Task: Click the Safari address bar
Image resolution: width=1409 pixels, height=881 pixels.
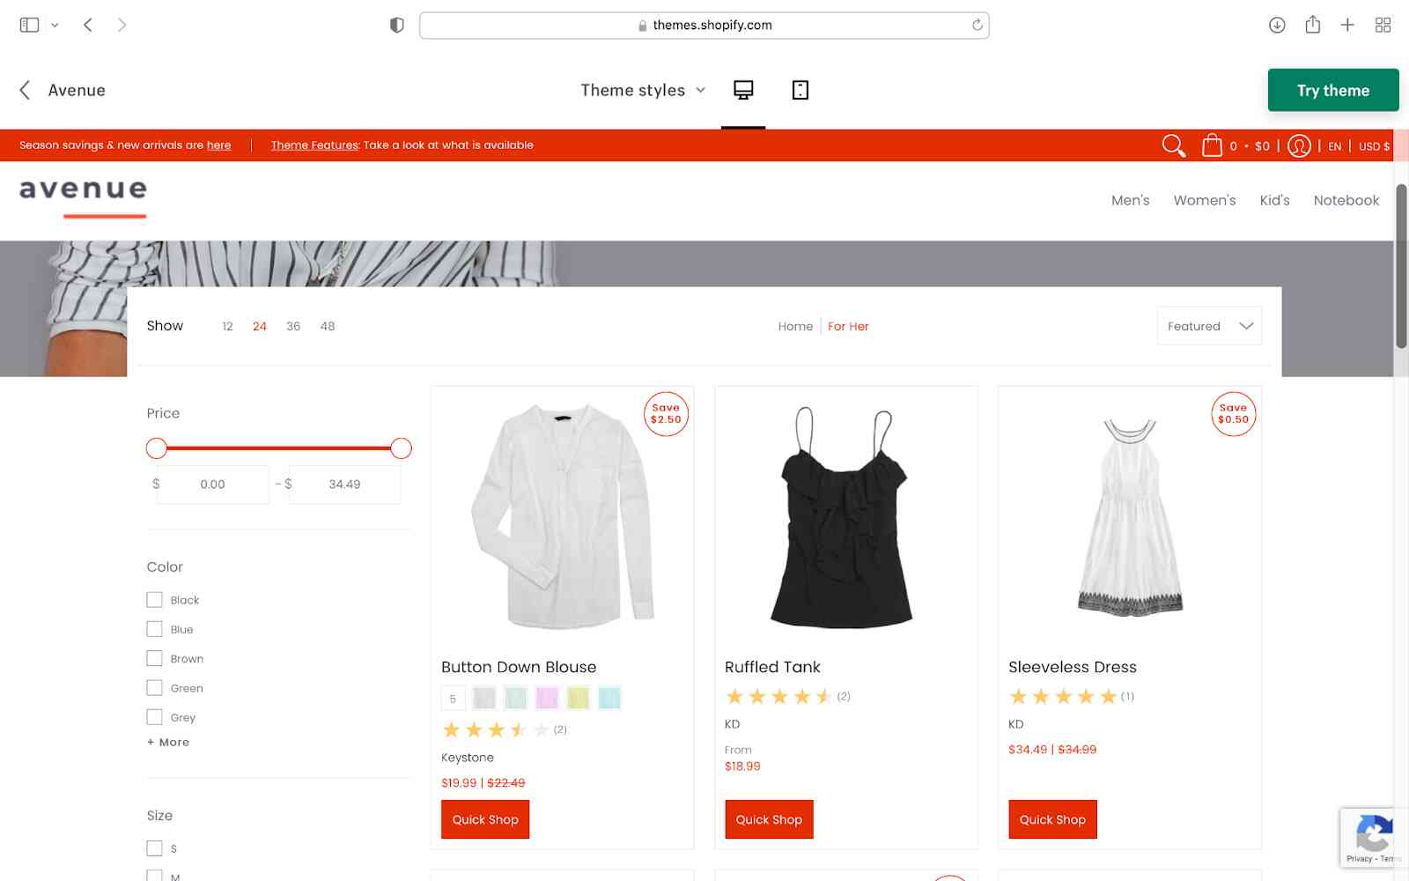Action: [704, 25]
